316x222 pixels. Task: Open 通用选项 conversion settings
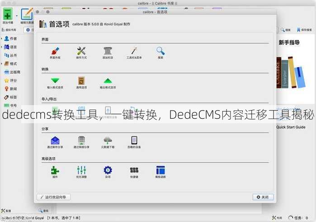tap(81, 83)
